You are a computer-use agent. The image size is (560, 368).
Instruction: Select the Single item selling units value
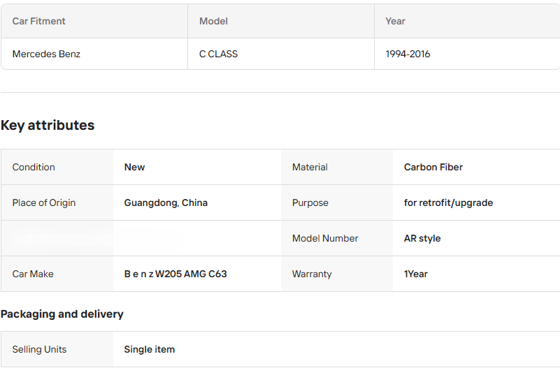pos(150,349)
